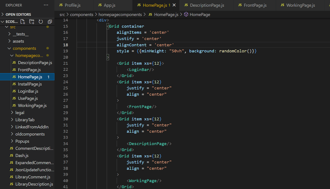Switch to the DescriptionPage.js tab
Viewport: 330px width, 189px height.
[x=207, y=5]
